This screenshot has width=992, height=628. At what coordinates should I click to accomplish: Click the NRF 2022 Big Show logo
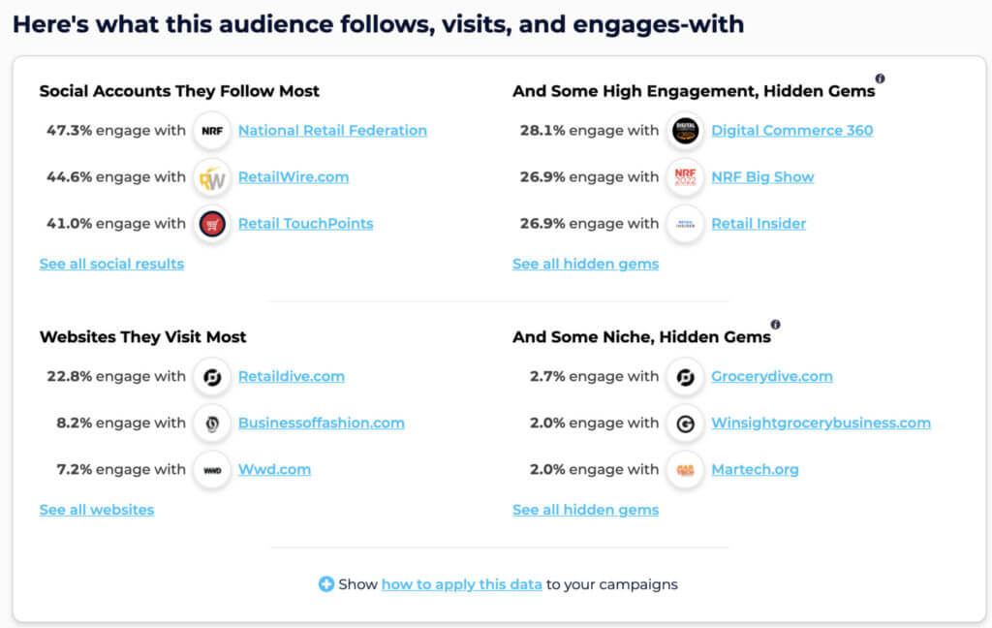(x=685, y=177)
